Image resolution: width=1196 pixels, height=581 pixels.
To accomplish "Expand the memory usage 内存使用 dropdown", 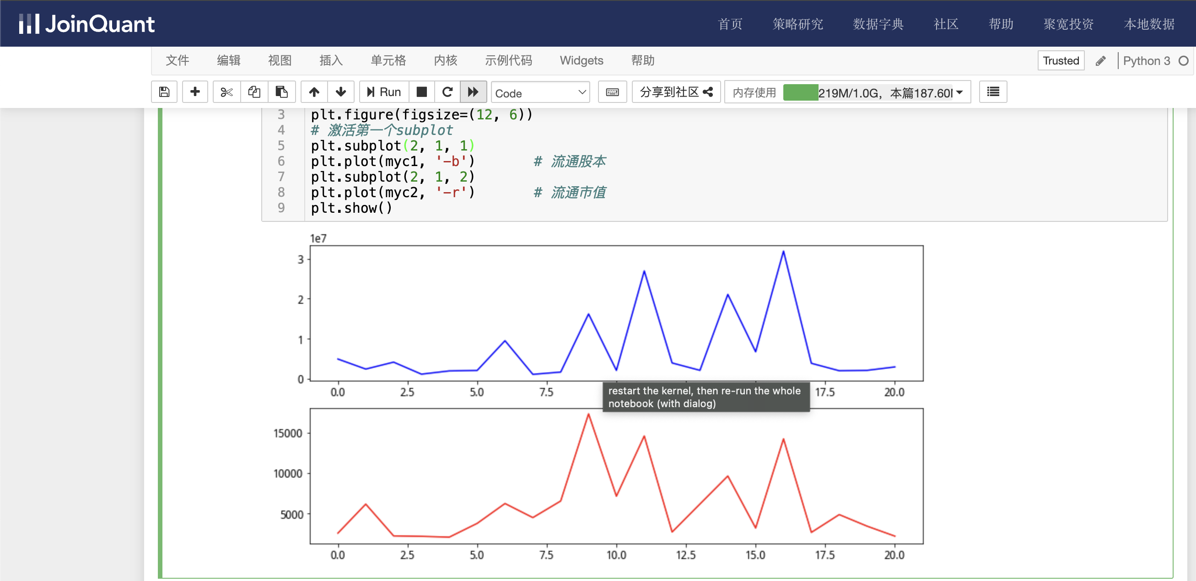I will click(x=959, y=92).
